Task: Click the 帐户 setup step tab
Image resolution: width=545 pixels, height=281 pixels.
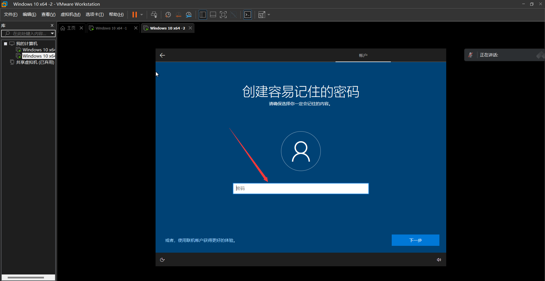Action: (x=363, y=55)
